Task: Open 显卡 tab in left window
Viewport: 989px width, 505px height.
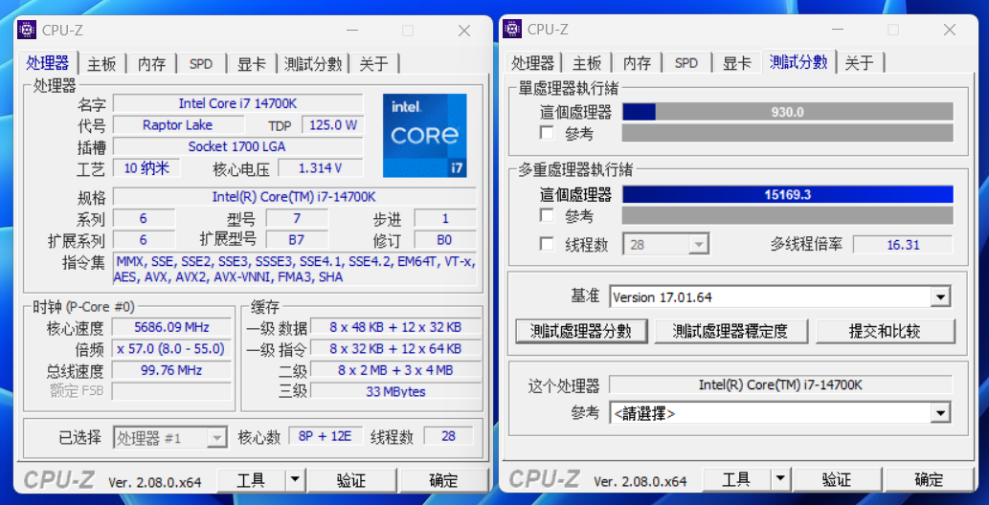Action: point(251,64)
